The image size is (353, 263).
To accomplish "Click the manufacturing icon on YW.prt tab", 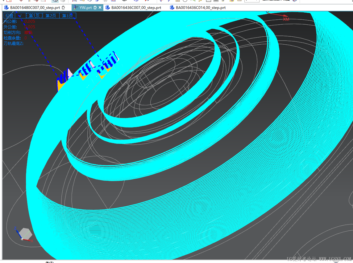I will tap(76, 8).
